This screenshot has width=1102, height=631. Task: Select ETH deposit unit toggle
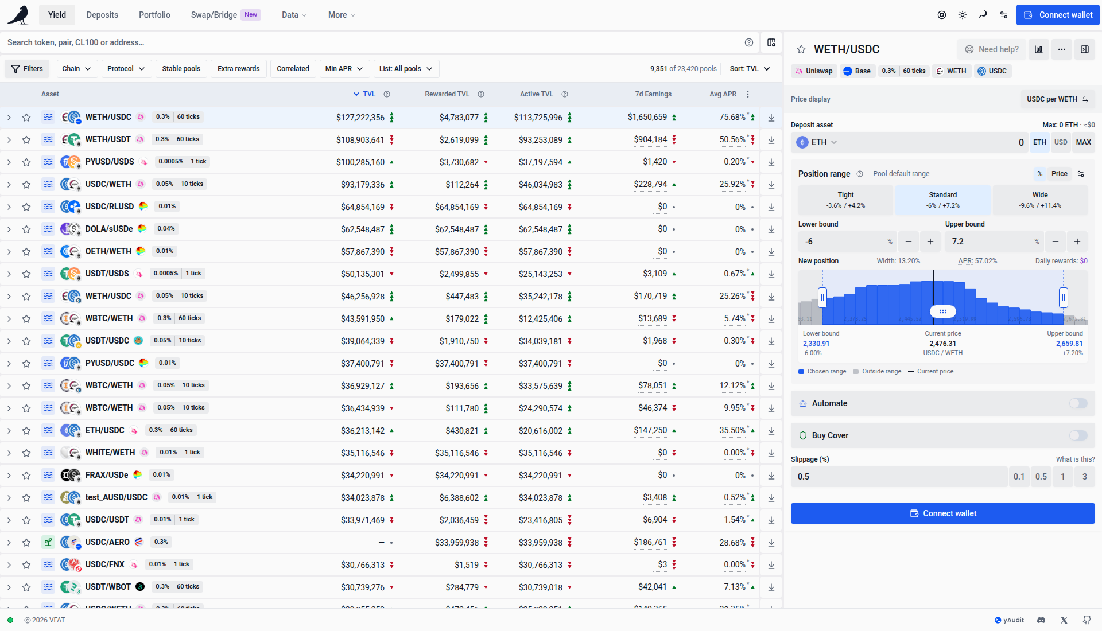[1039, 142]
